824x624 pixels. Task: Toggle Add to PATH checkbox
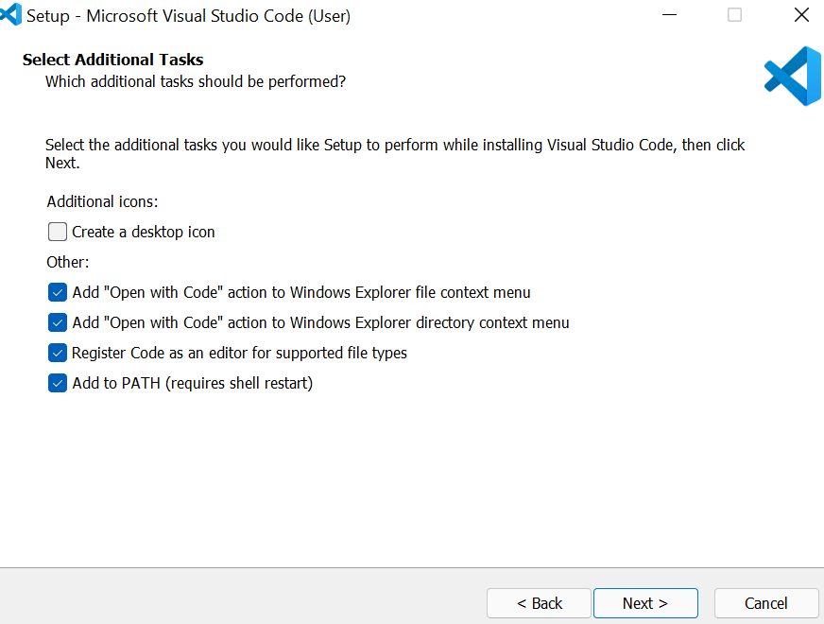click(x=58, y=383)
